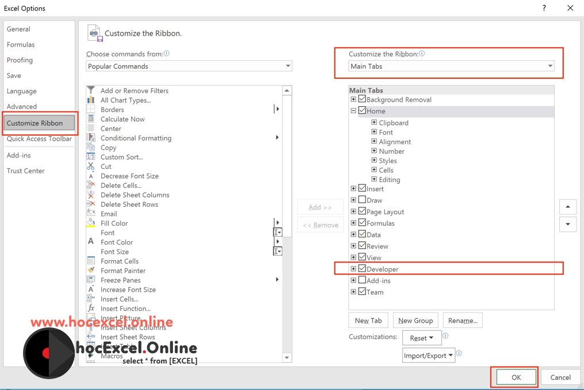Switch to the Quick Access Toolbar page
Screen dimensions: 584x390
(40, 138)
